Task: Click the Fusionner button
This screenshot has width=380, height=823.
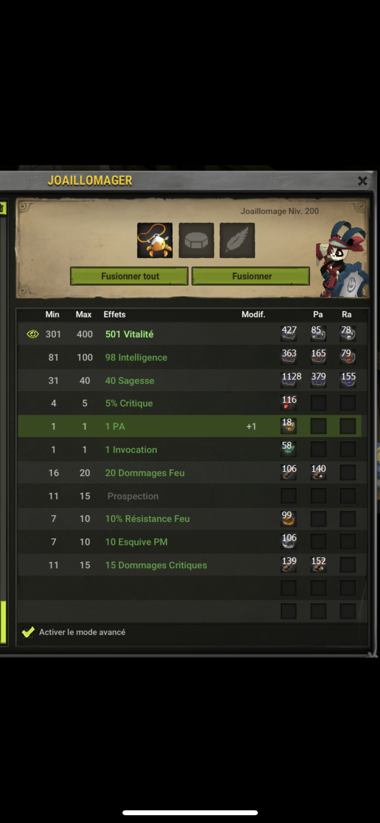Action: [251, 276]
